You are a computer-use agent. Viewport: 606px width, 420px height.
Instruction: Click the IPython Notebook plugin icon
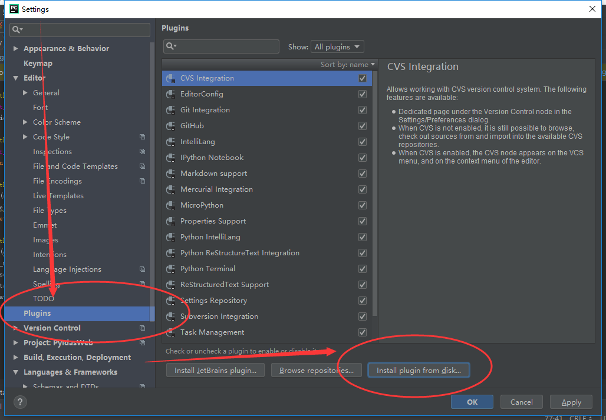(x=171, y=158)
